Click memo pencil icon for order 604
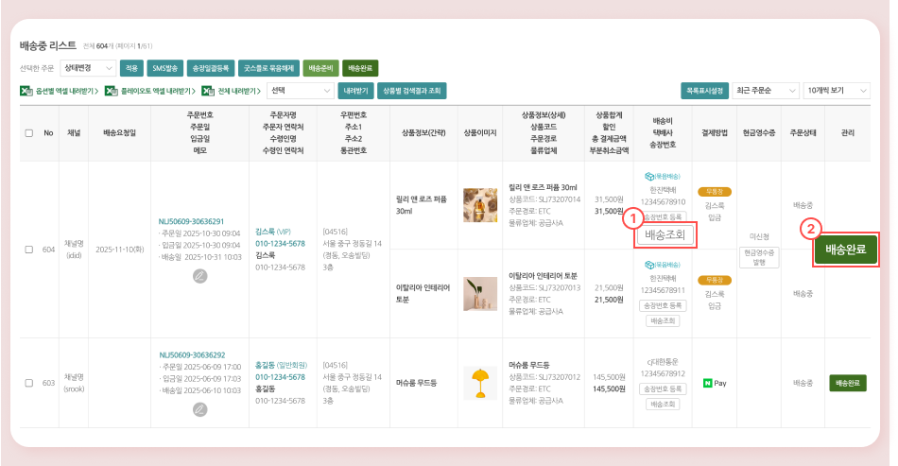The image size is (898, 466). (x=199, y=276)
